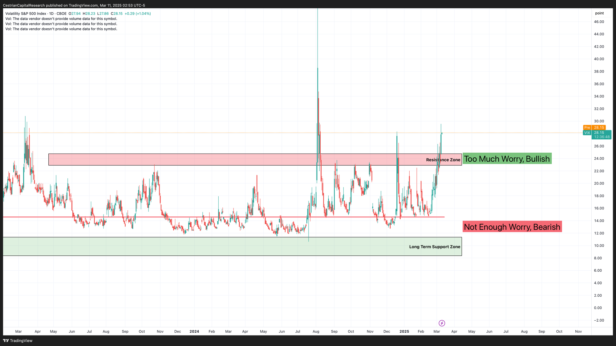Click the first Vol data vendor message
Screen dimensions: 616x346
pyautogui.click(x=61, y=19)
